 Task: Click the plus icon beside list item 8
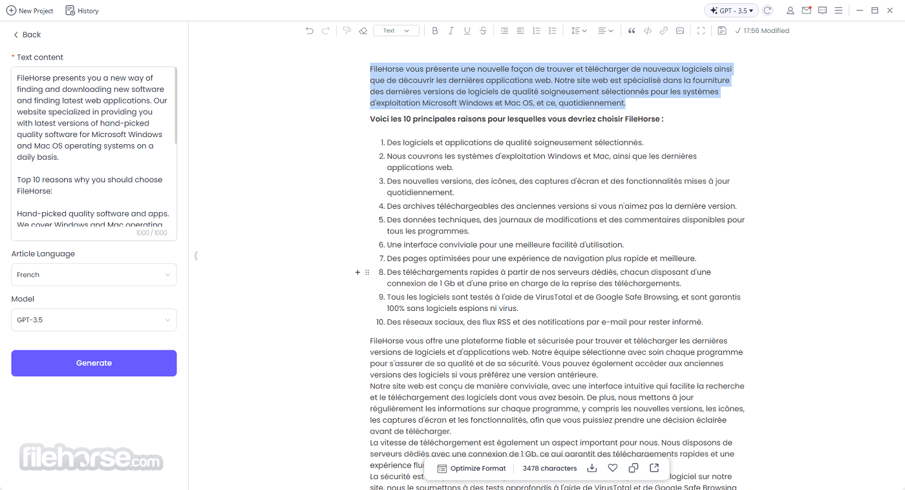[x=357, y=273]
